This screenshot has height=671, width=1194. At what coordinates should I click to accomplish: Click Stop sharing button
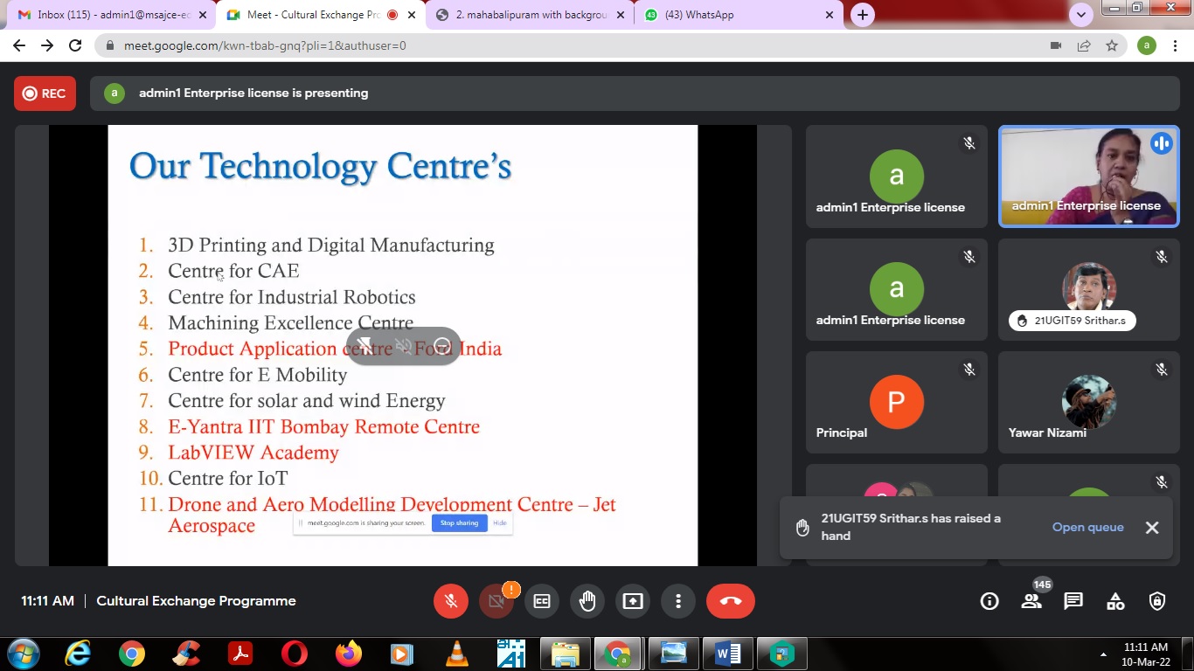(x=459, y=522)
